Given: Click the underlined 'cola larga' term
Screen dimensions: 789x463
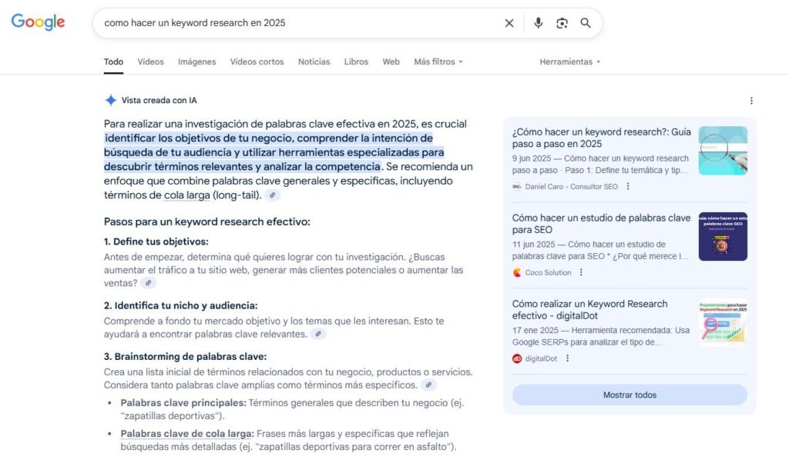Looking at the screenshot, I should 186,195.
